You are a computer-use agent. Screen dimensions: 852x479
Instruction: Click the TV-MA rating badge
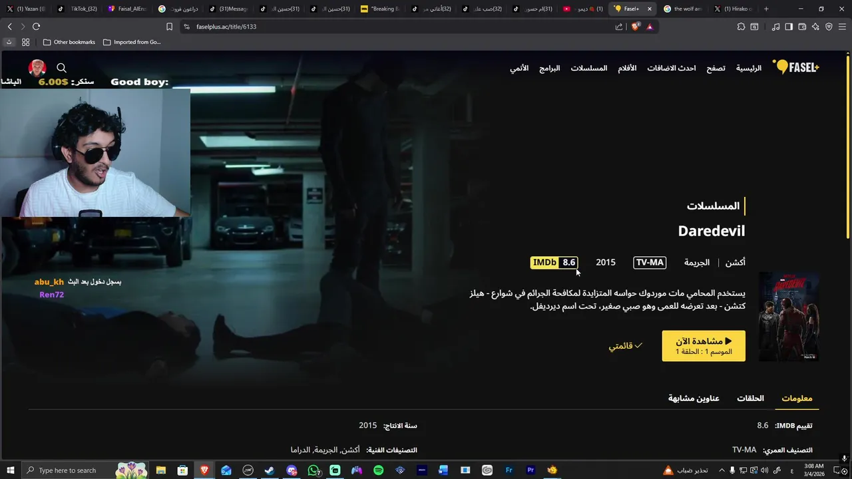click(x=650, y=262)
